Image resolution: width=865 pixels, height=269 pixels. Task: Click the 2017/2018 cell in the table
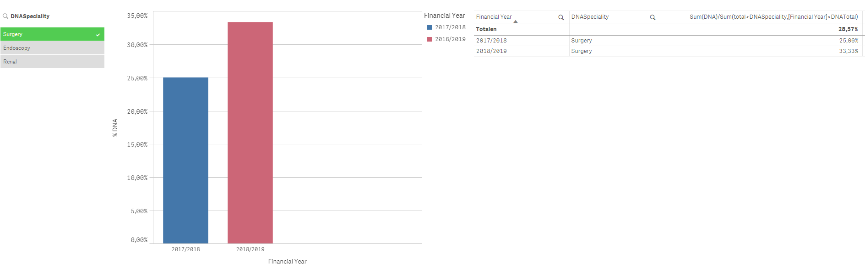(x=491, y=41)
